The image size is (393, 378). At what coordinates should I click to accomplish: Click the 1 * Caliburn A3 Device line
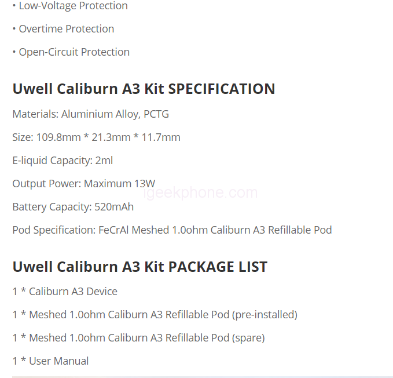(65, 292)
